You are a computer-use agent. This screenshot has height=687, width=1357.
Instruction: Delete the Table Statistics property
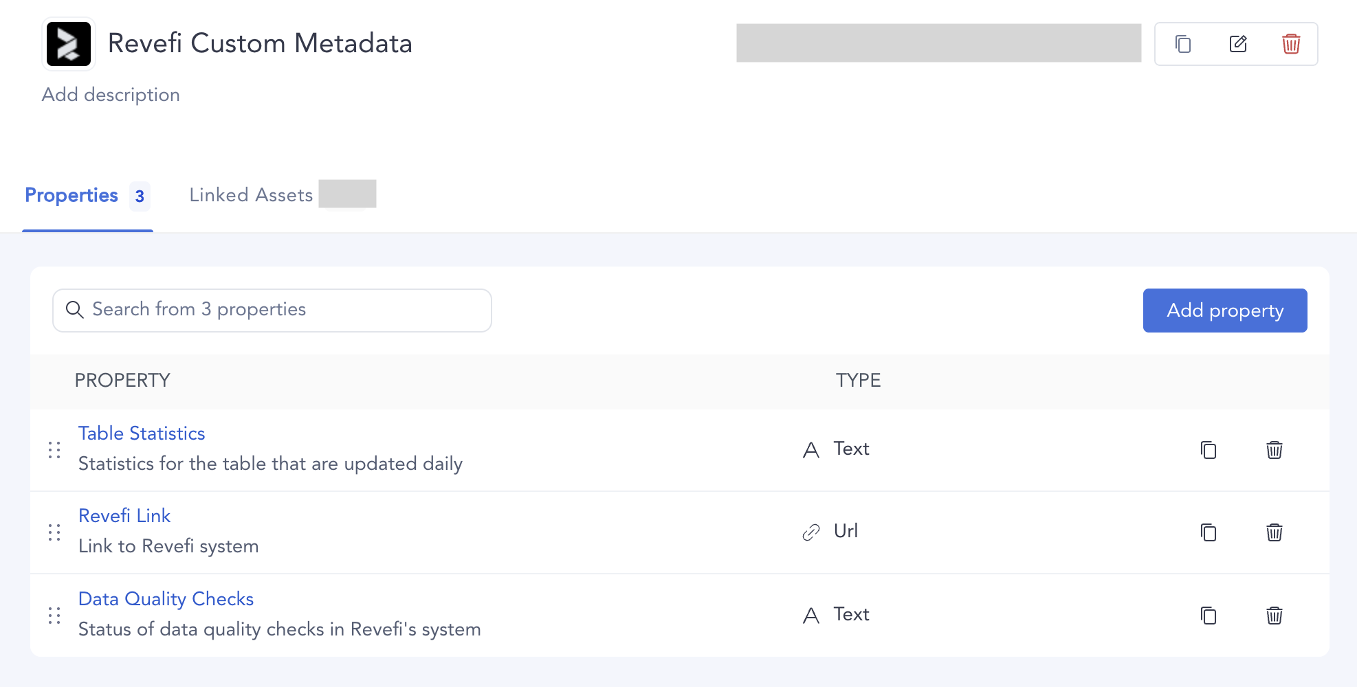pos(1274,450)
